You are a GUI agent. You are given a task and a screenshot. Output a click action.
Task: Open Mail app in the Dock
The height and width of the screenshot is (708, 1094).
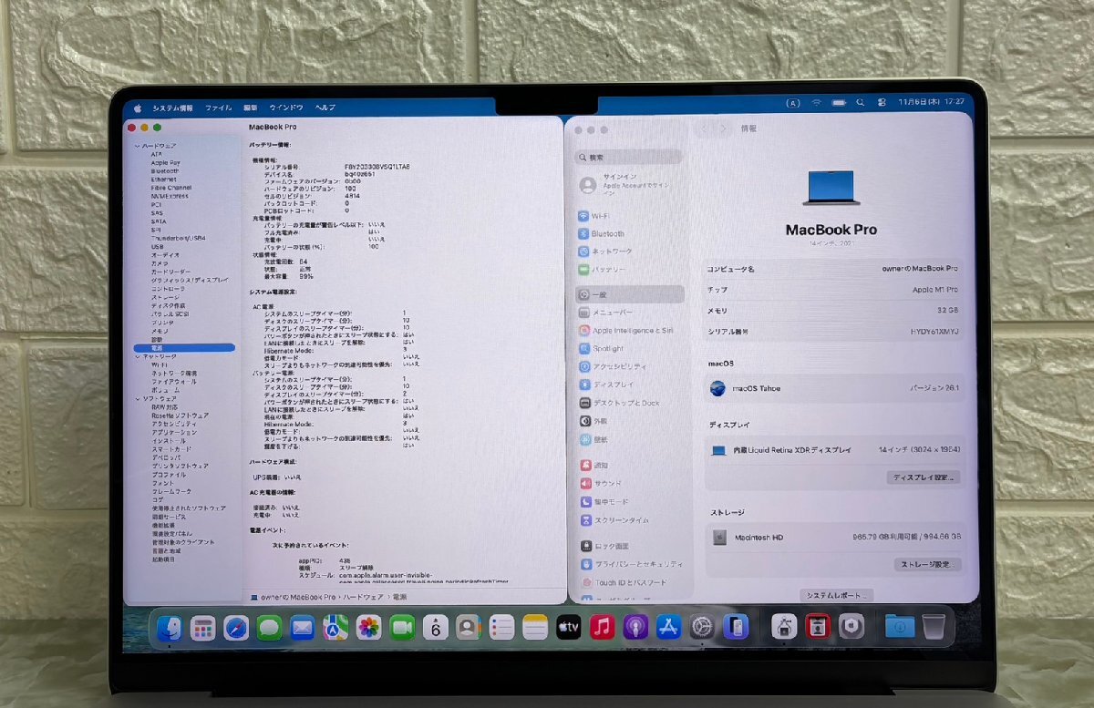pos(303,627)
